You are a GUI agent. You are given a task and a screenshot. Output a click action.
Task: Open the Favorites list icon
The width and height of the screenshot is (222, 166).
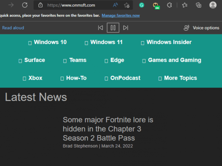click(185, 5)
